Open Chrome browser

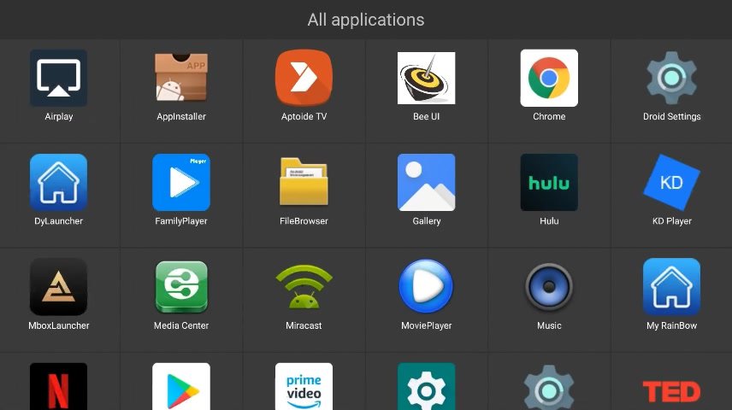tap(549, 79)
